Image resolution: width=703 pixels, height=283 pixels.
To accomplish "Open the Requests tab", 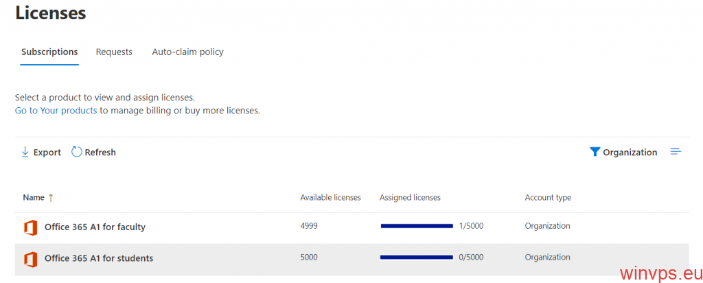I will coord(114,52).
